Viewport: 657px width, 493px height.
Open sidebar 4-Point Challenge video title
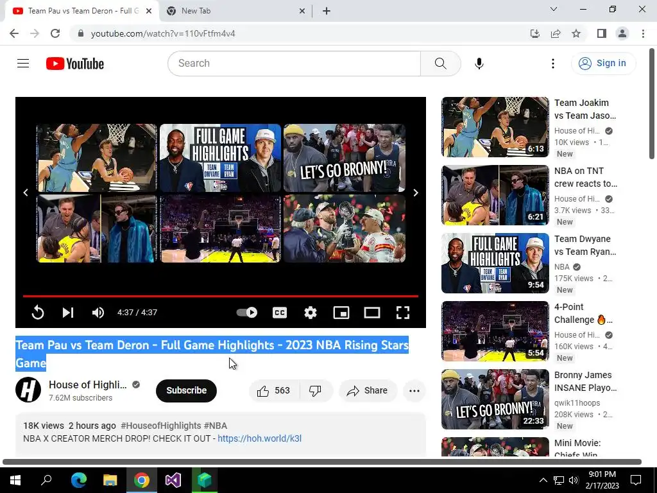tap(583, 313)
